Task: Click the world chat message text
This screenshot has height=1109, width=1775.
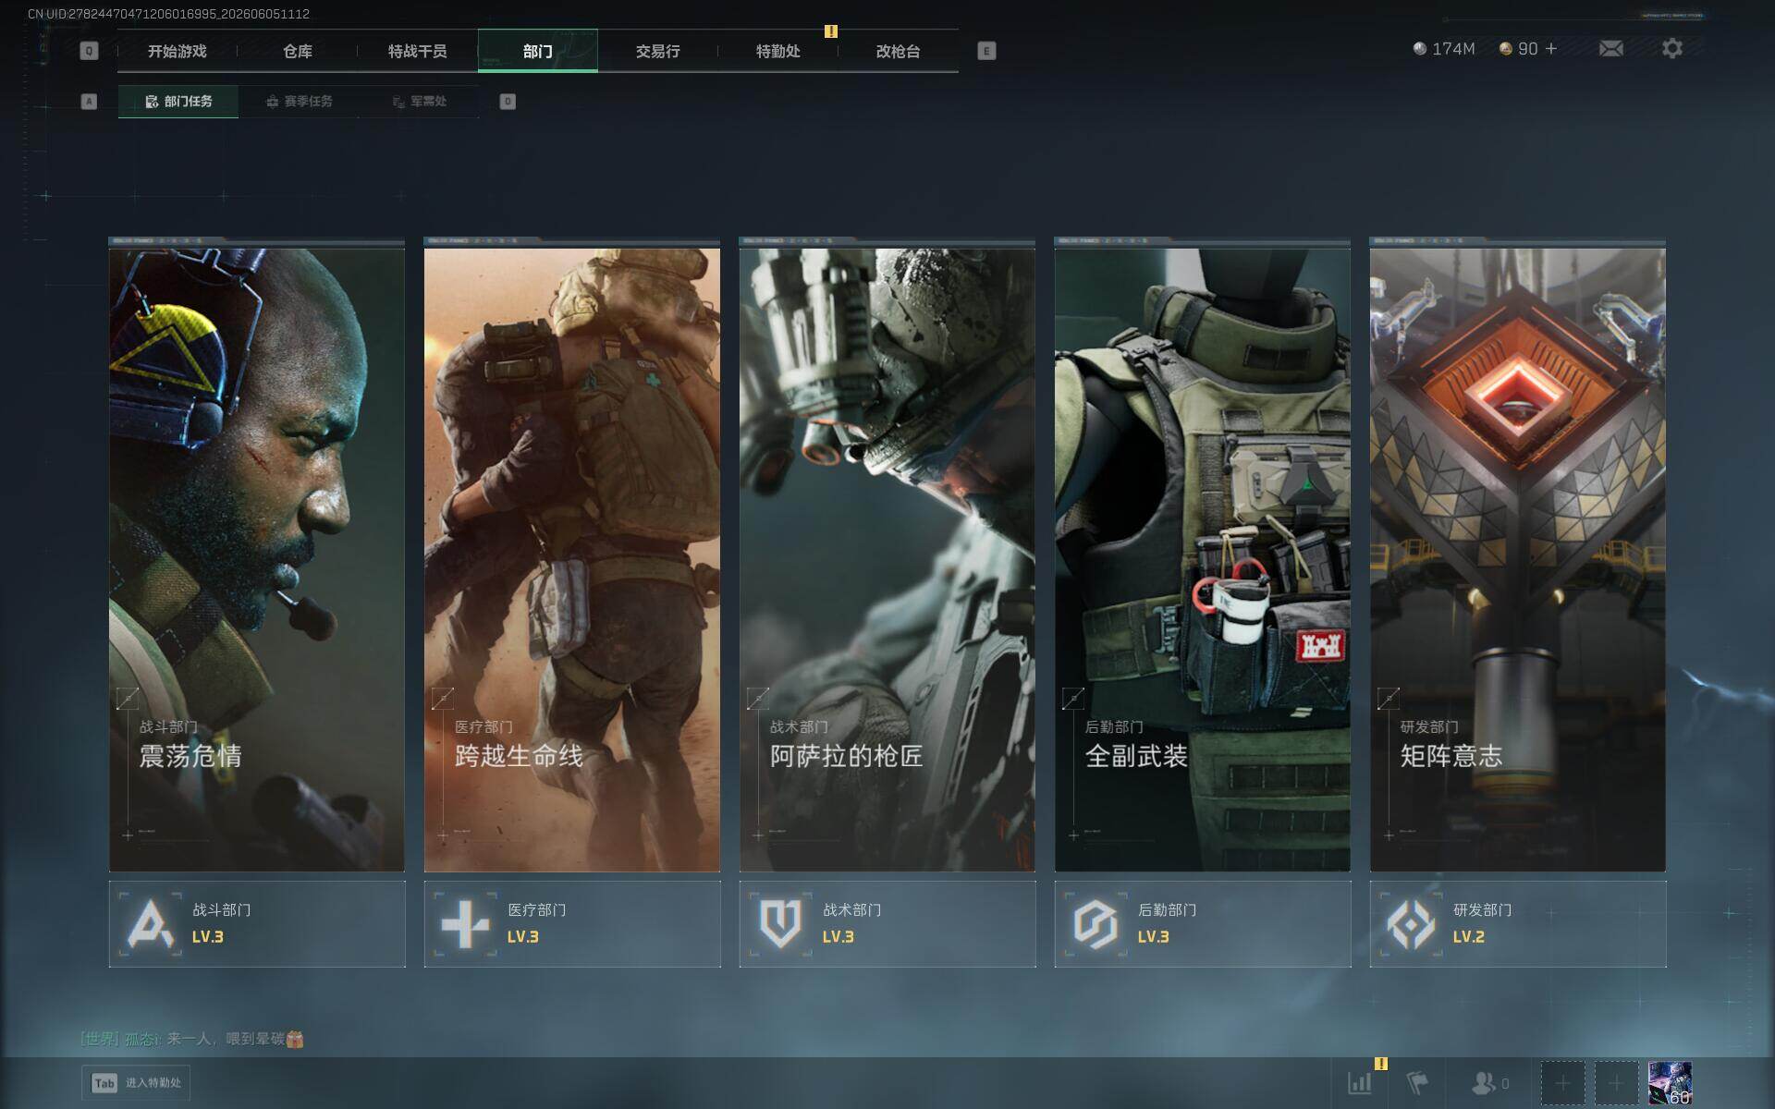Action: [192, 1039]
